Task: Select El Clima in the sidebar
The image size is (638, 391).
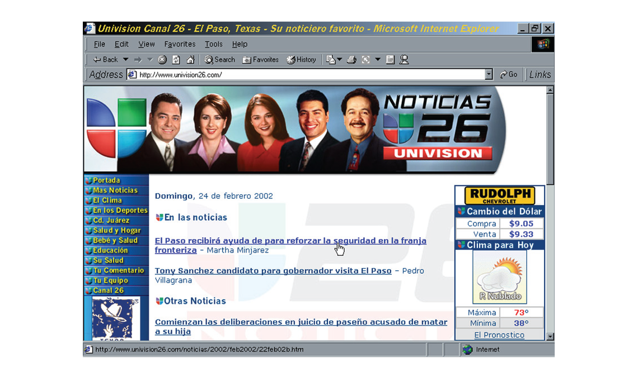Action: [x=107, y=201]
